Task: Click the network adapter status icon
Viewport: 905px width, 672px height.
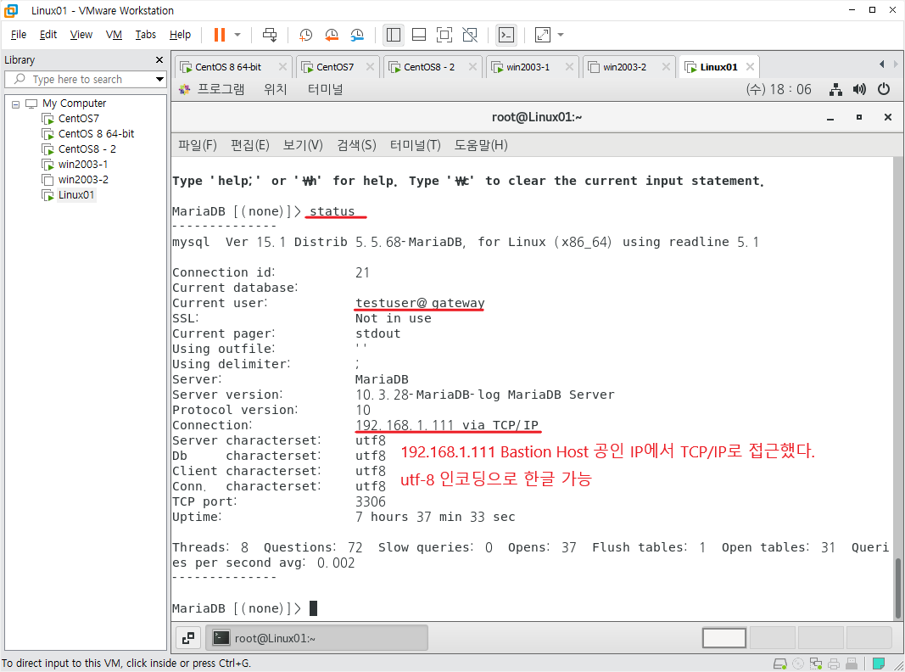Action: pos(816,664)
